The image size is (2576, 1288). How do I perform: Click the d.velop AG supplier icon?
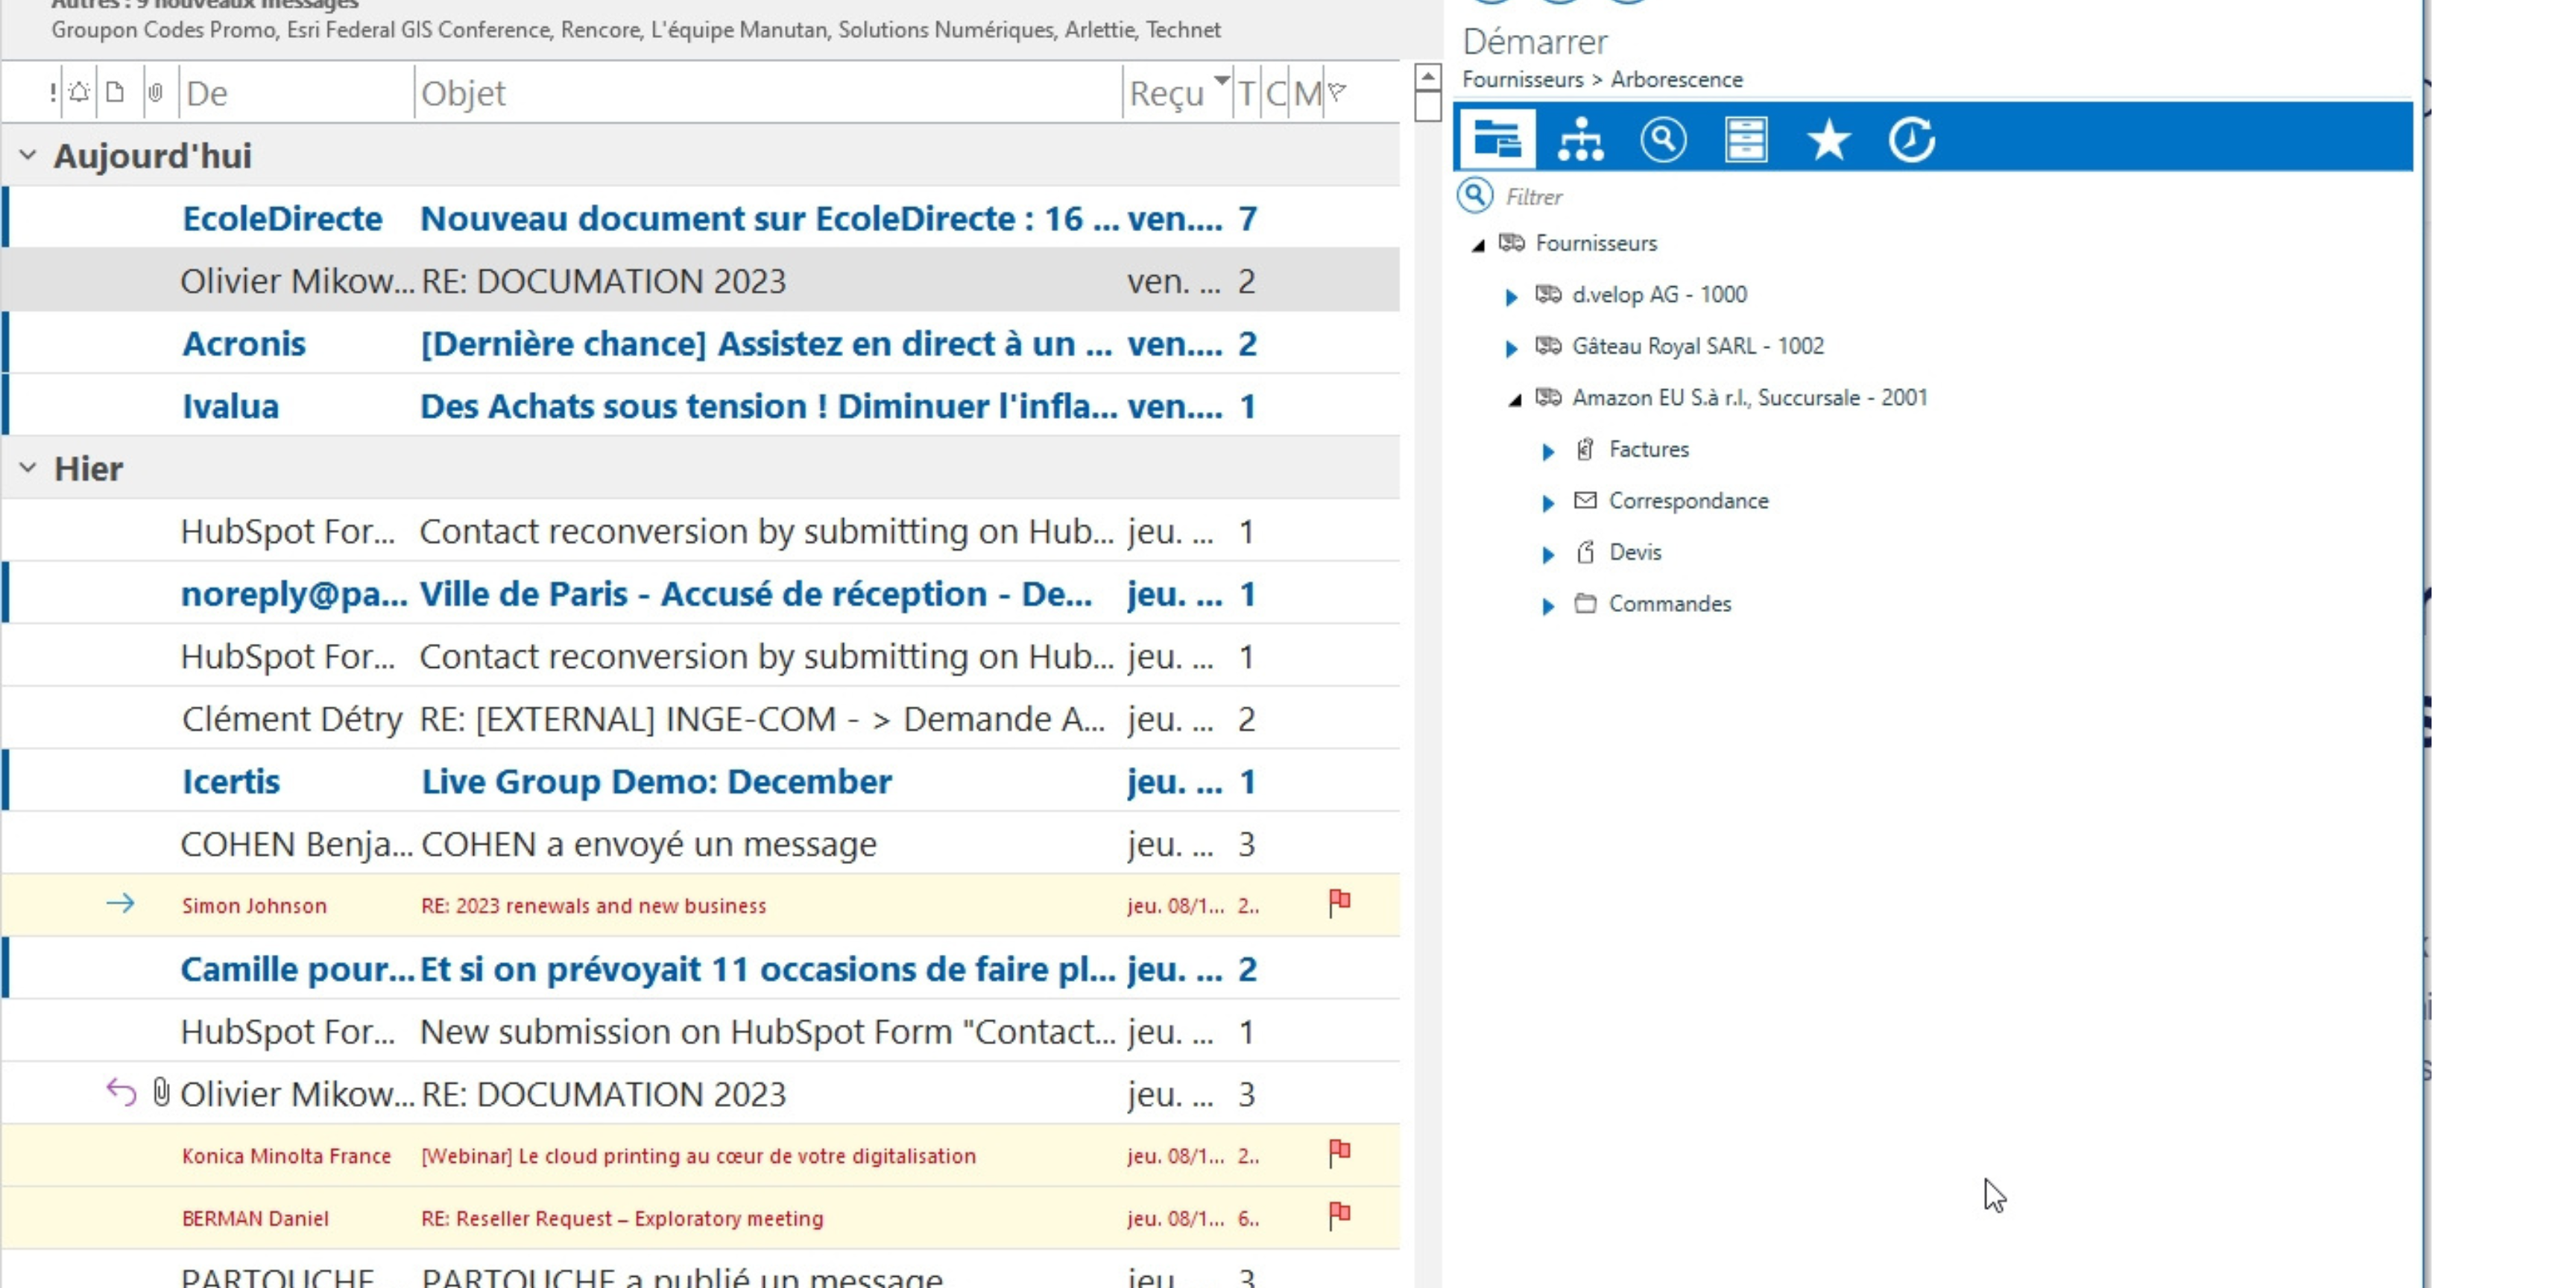[x=1548, y=294]
